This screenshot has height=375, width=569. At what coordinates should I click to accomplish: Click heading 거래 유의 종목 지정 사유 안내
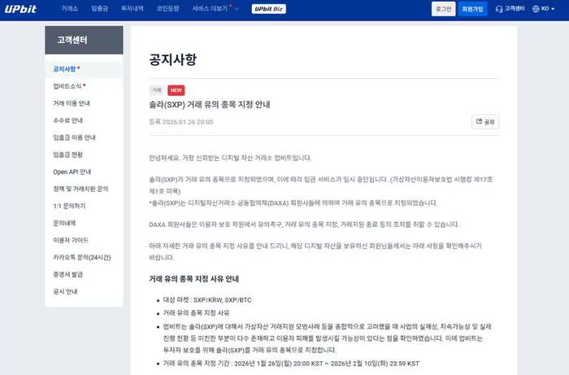(193, 279)
